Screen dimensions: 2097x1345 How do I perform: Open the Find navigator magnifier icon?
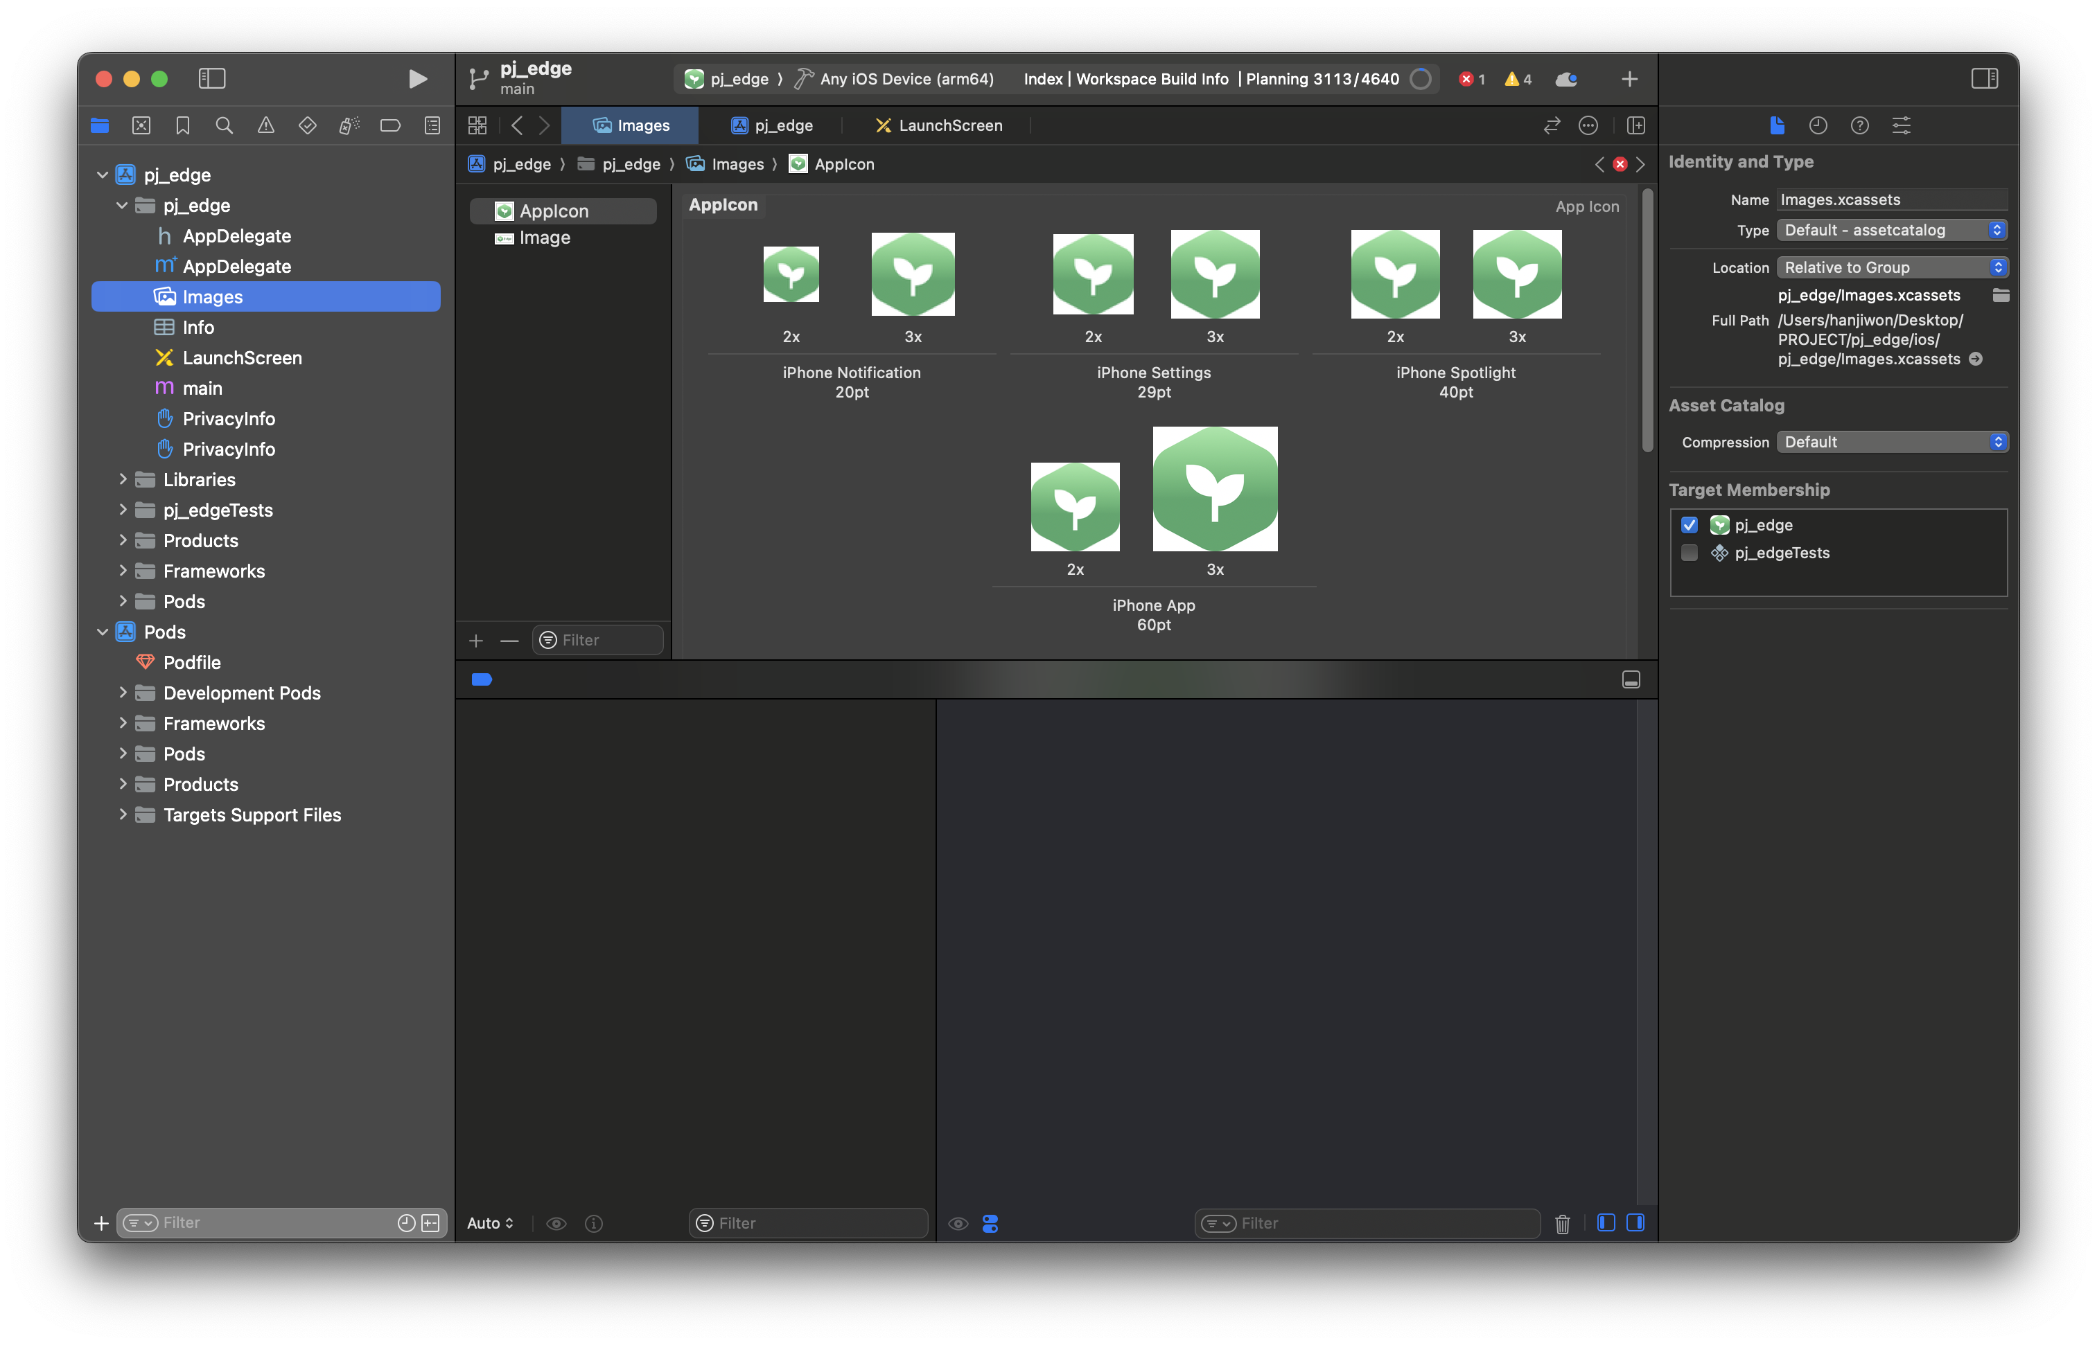[x=224, y=126]
